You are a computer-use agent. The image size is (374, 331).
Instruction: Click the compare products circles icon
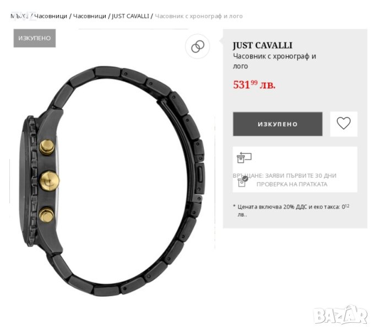[x=198, y=46]
